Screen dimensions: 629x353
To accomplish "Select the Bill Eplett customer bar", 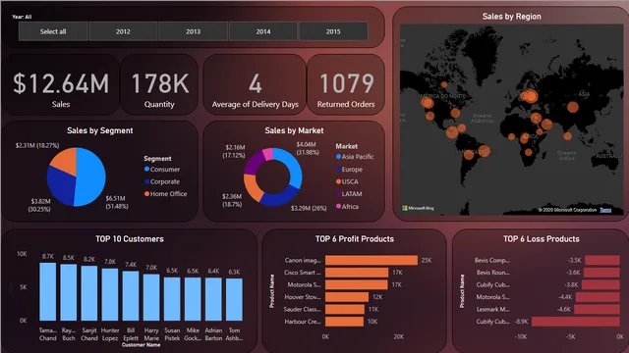I will pos(131,296).
